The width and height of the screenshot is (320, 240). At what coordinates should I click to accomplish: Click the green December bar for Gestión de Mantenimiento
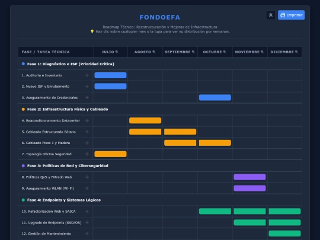point(284,233)
